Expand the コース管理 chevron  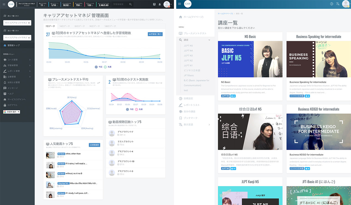pyautogui.click(x=30, y=60)
